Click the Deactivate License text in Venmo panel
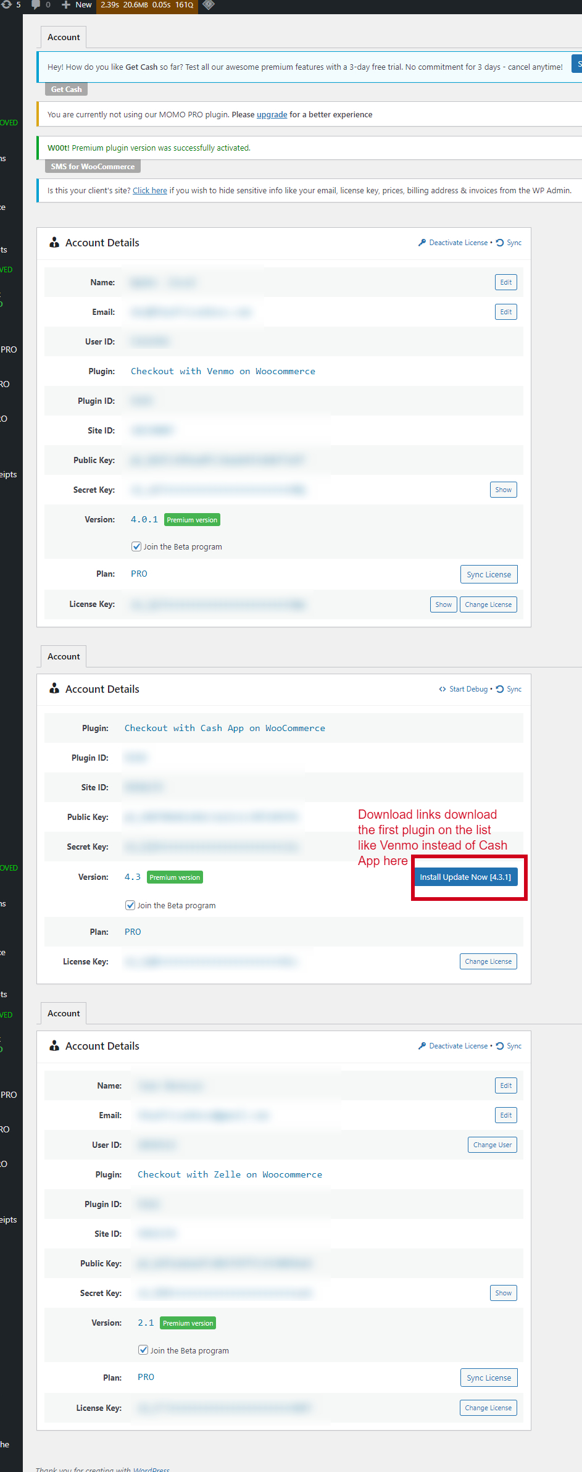This screenshot has height=1472, width=582. pos(459,243)
